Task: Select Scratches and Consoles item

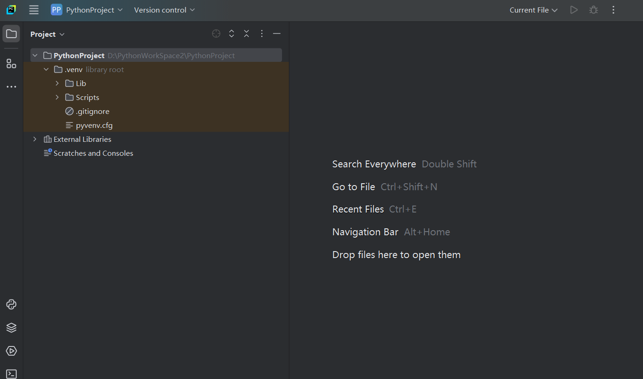Action: (x=93, y=153)
